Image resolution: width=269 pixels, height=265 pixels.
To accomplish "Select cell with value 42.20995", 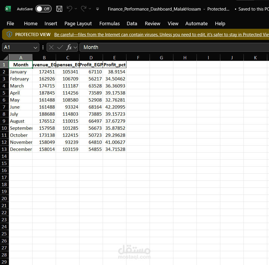I will [x=115, y=107].
